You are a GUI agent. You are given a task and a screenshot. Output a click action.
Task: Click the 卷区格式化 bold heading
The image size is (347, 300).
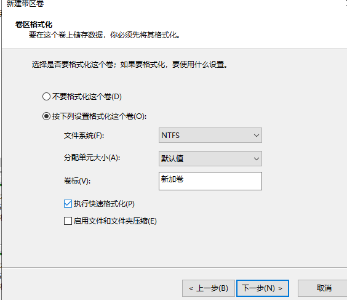click(x=34, y=25)
